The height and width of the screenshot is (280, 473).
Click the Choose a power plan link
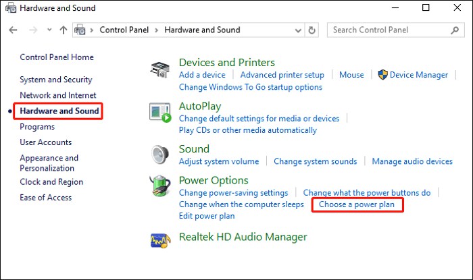point(357,204)
